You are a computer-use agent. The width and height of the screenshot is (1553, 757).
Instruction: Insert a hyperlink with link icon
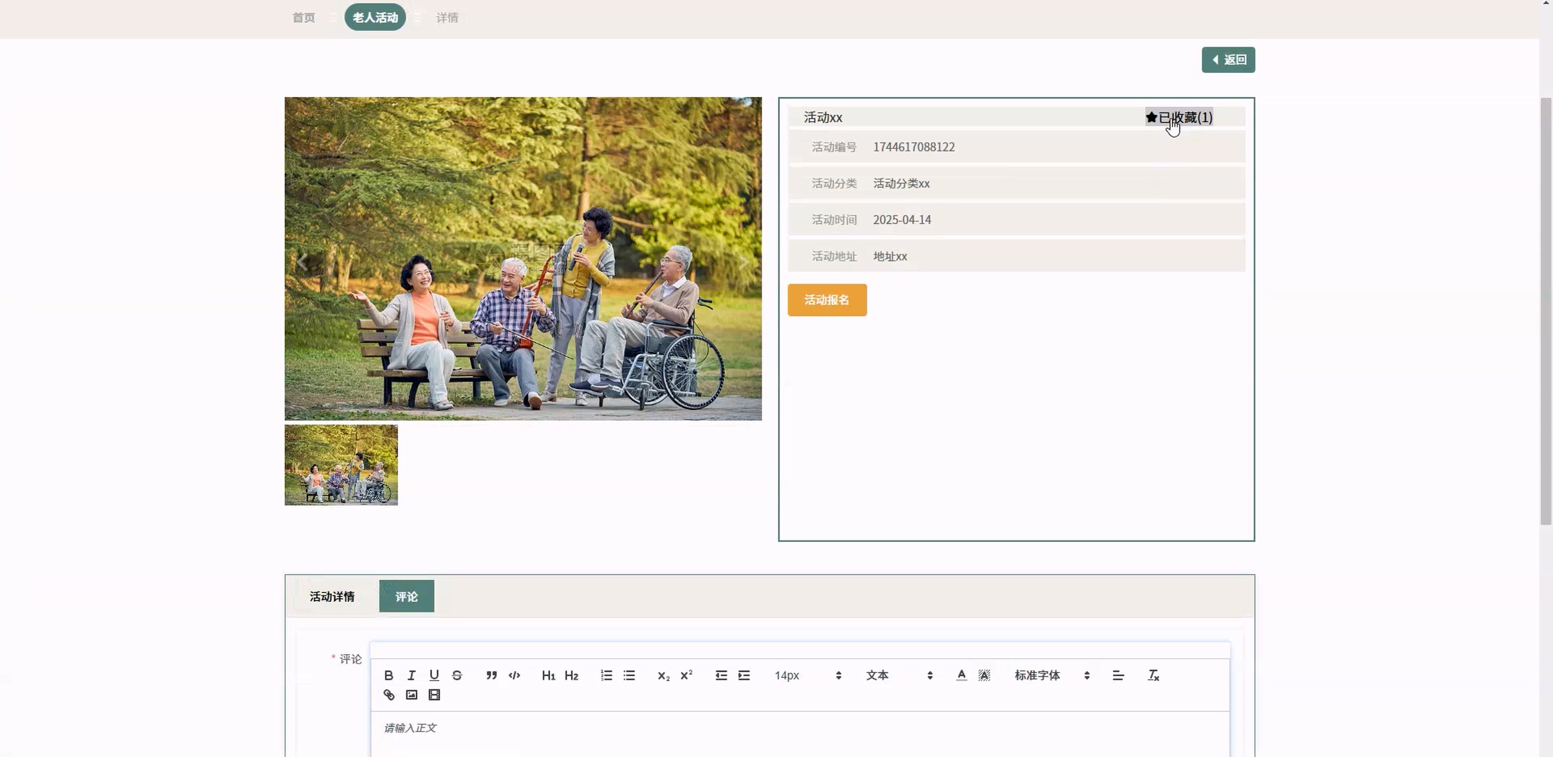coord(389,695)
